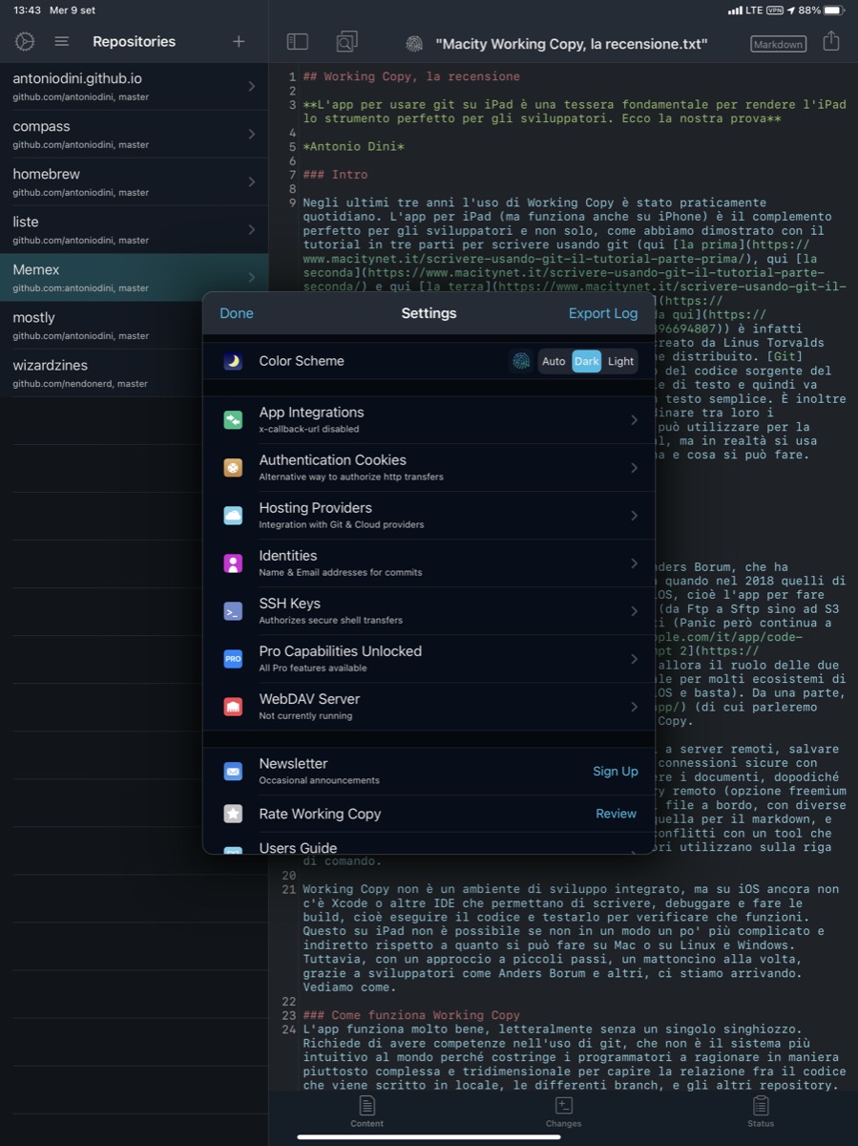The width and height of the screenshot is (858, 1146).
Task: Click the moon Color Scheme icon
Action: click(233, 361)
